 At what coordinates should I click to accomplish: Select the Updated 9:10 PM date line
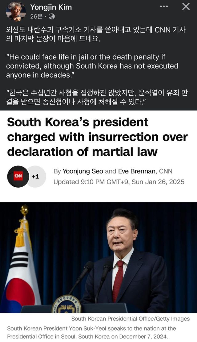119,182
